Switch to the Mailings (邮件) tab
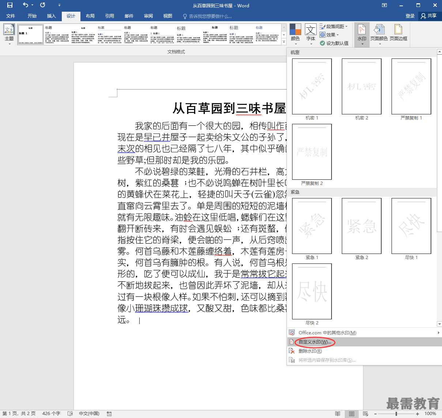Screen dimensions: 442x418 pyautogui.click(x=129, y=16)
